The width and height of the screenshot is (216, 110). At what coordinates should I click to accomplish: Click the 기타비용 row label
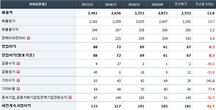point(8,89)
